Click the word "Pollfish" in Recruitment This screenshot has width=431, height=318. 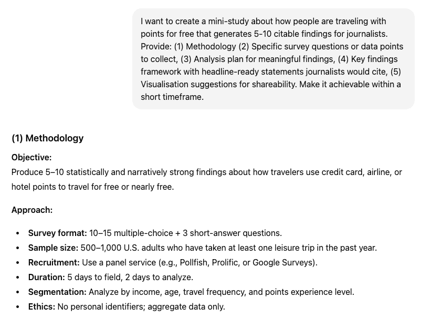click(195, 262)
